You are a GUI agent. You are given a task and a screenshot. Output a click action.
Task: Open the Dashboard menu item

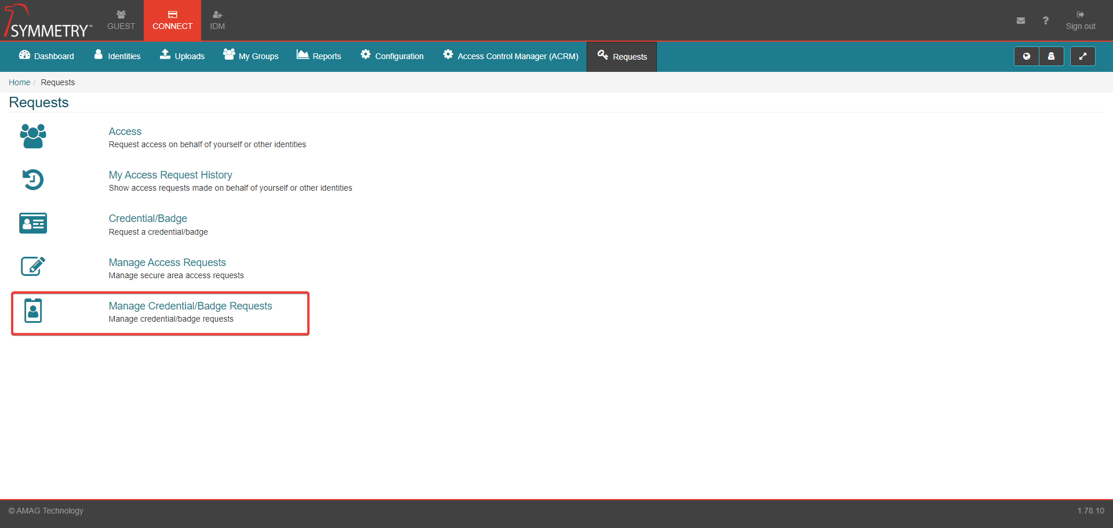point(46,56)
